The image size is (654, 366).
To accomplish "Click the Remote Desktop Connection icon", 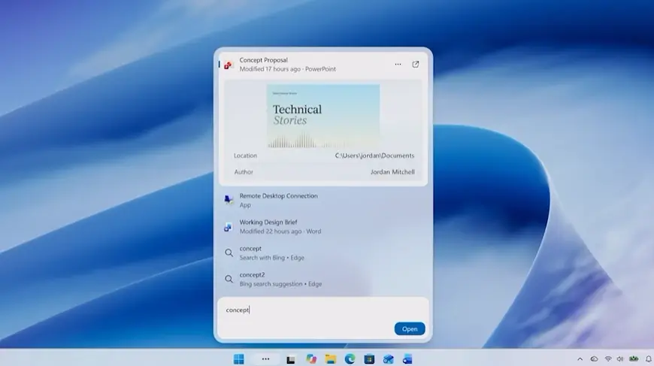I will click(229, 200).
